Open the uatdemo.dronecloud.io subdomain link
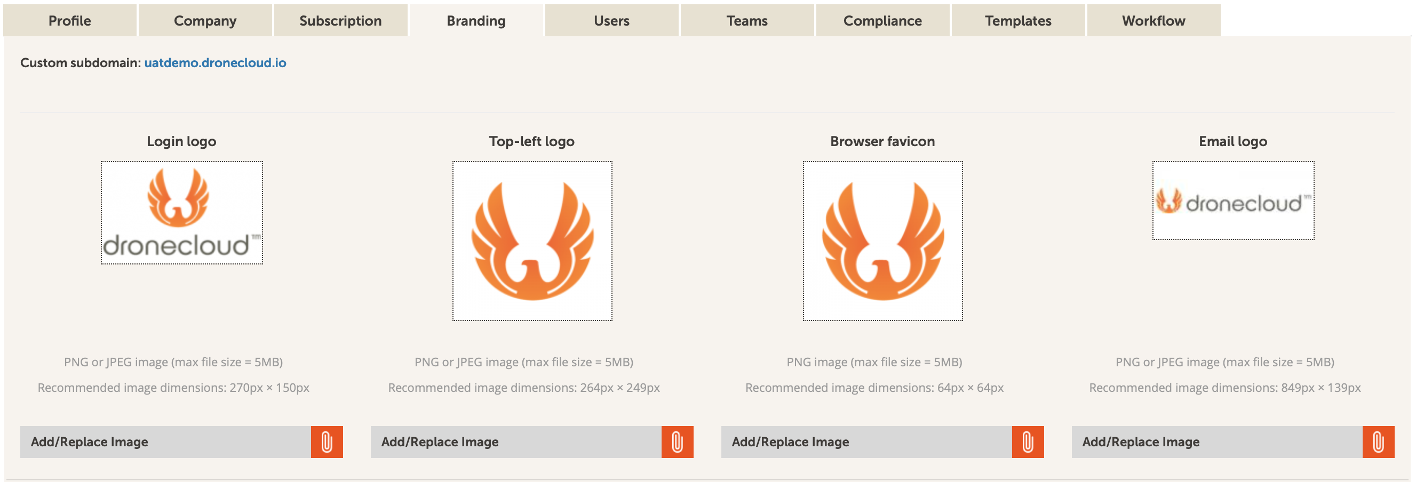Image resolution: width=1416 pixels, height=482 pixels. pos(215,63)
